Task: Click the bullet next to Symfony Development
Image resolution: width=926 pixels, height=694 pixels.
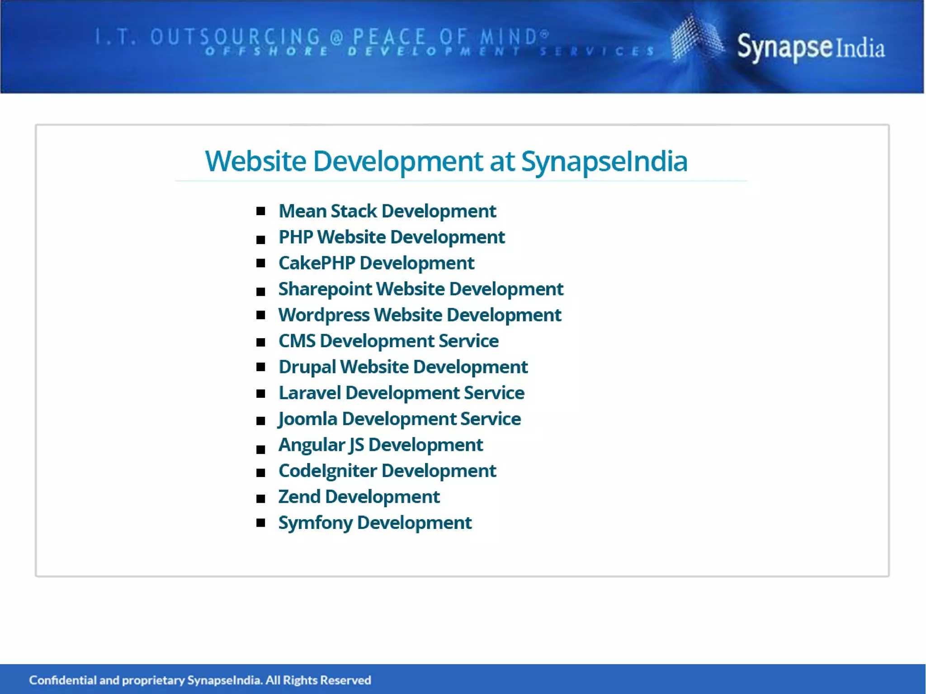Action: click(x=260, y=523)
